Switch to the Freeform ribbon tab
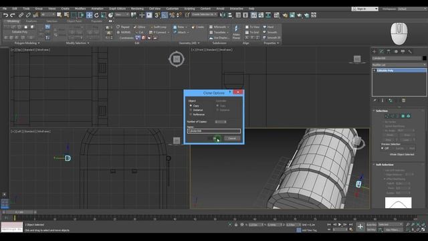 point(31,21)
